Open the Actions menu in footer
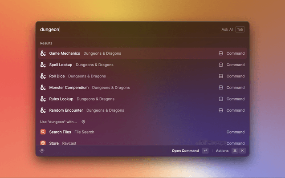The image size is (285, 178). pyautogui.click(x=222, y=151)
